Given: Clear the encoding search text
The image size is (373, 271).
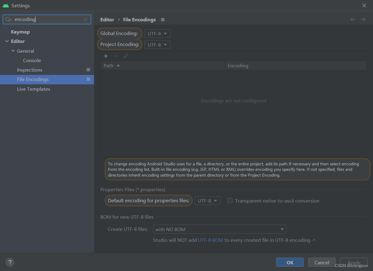Looking at the screenshot, I should pyautogui.click(x=85, y=19).
